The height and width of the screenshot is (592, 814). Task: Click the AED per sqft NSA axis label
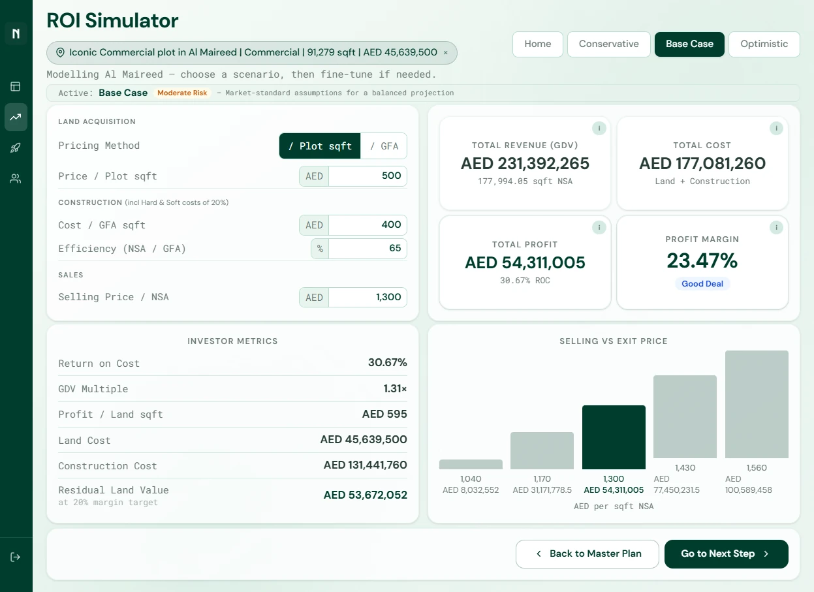(x=614, y=506)
